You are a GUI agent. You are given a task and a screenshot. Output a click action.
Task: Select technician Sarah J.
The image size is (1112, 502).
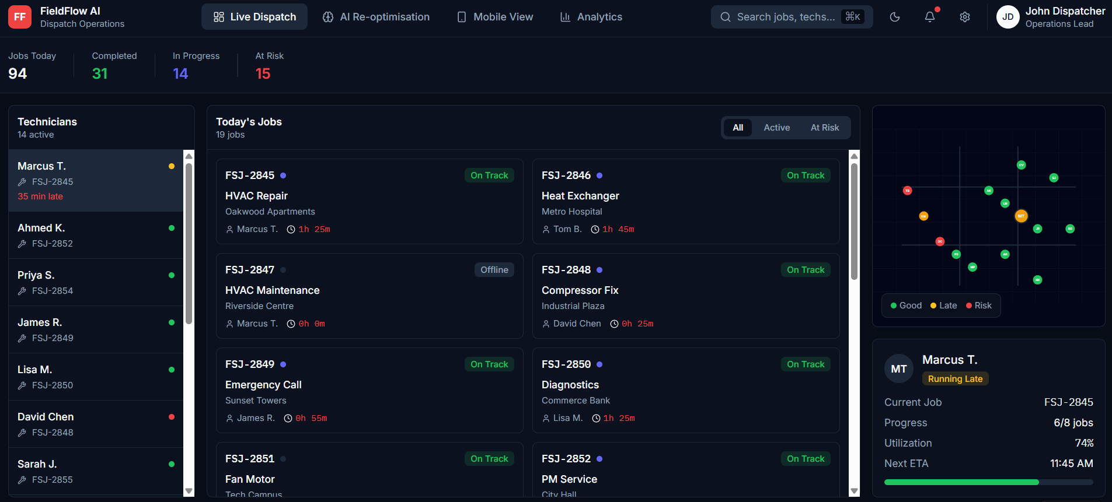(x=96, y=471)
